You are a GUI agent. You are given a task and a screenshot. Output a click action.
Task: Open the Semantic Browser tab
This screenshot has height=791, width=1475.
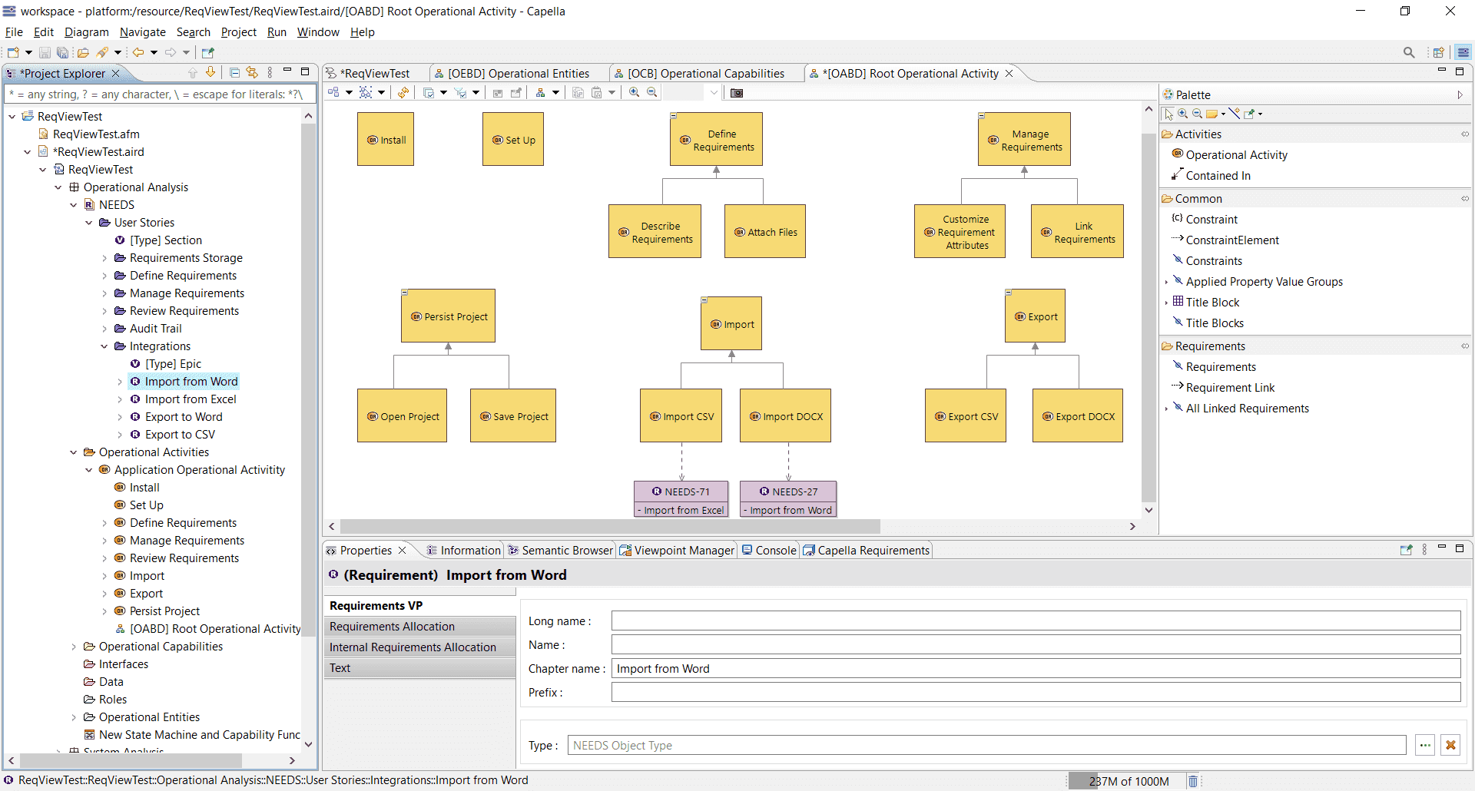(560, 550)
